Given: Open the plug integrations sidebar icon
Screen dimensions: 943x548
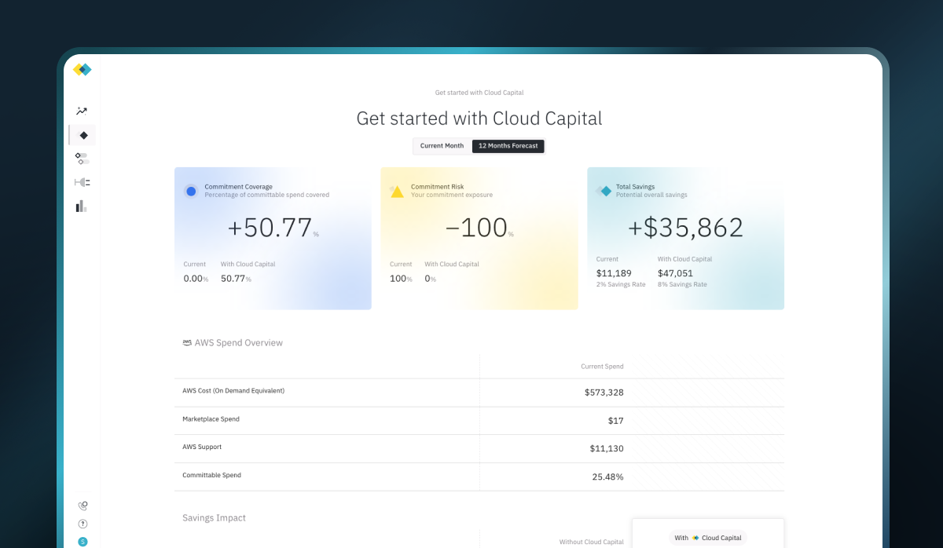Looking at the screenshot, I should [x=82, y=182].
